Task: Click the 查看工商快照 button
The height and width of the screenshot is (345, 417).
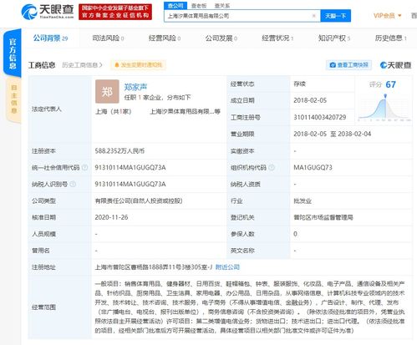Action: [349, 65]
